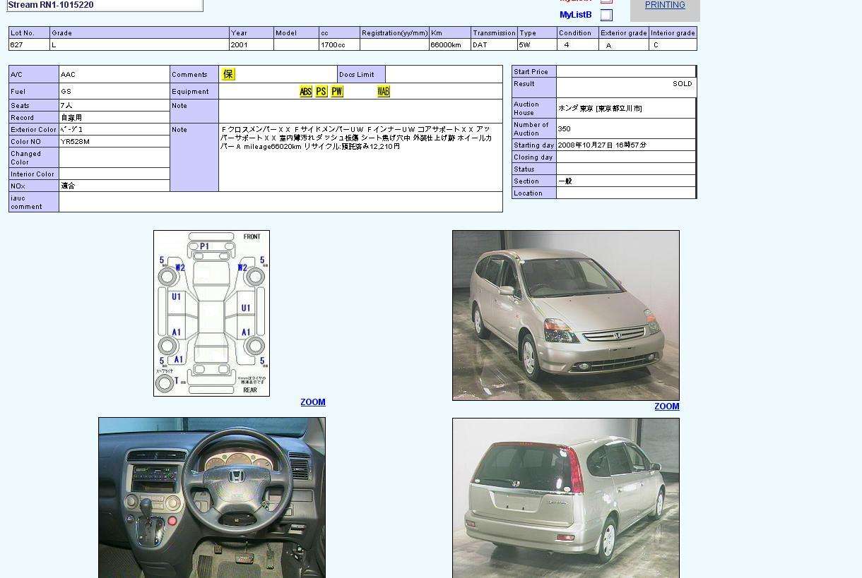The height and width of the screenshot is (578, 862).
Task: Click lot number value 627
Action: point(17,44)
